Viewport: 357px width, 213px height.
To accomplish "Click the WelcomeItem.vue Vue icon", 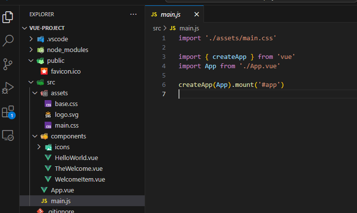I will point(48,179).
